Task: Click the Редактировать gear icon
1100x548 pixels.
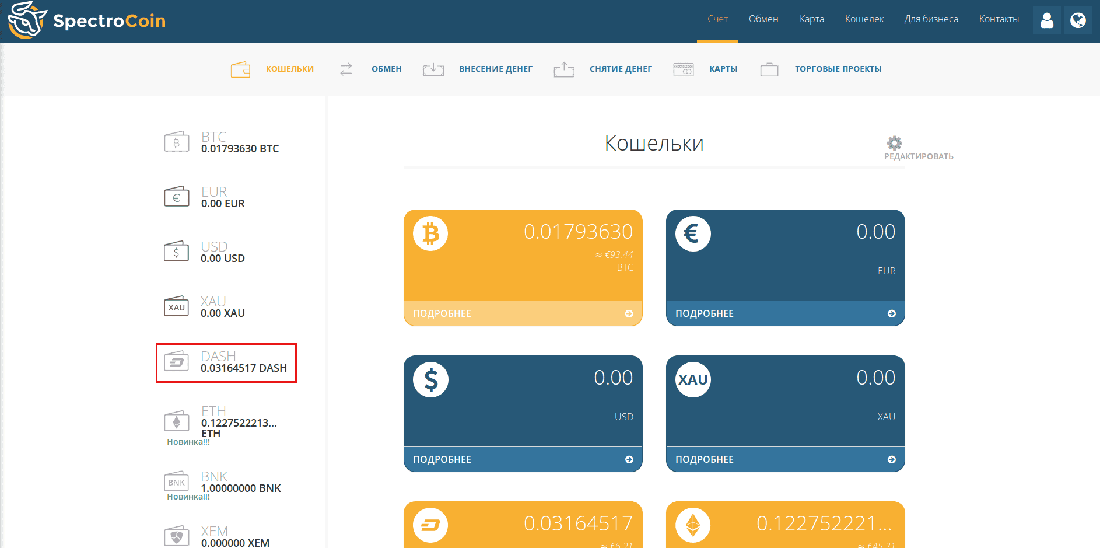Action: click(x=894, y=143)
